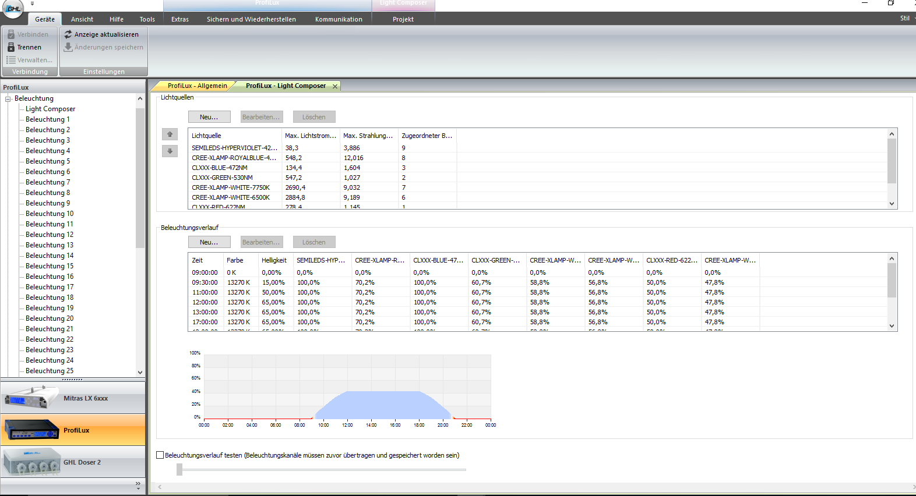Move light source down with arrow
Viewport: 916px width, 496px height.
(170, 151)
